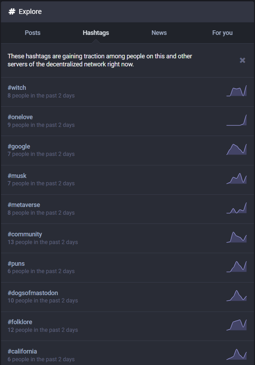This screenshot has height=365, width=255.
Task: View the #puns hashtag
Action: click(16, 264)
